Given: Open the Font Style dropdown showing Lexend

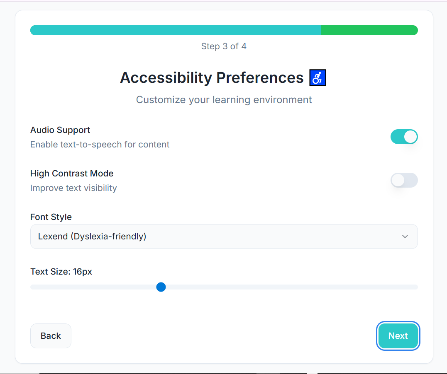Looking at the screenshot, I should click(x=224, y=236).
